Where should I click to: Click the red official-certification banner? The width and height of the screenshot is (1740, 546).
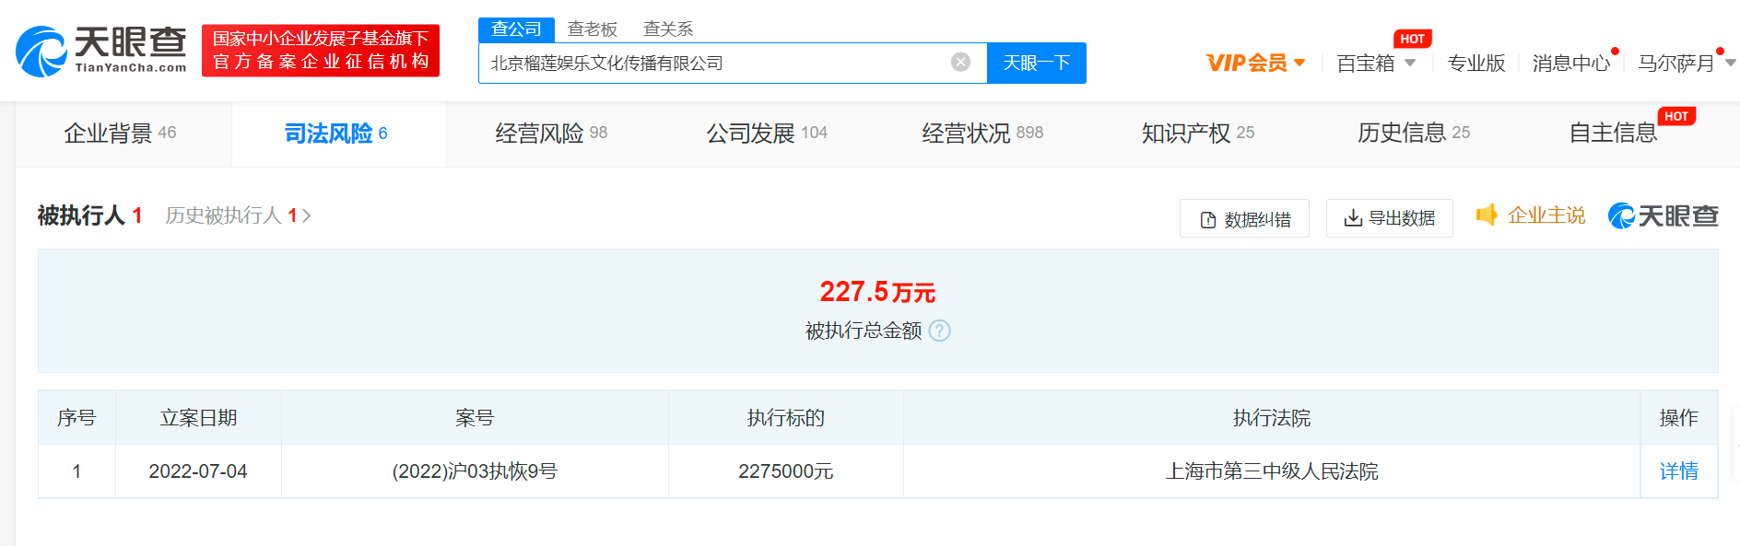[x=320, y=51]
